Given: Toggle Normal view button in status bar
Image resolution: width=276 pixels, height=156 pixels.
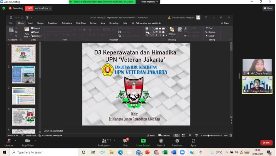Looking at the screenshot, I should (x=177, y=135).
